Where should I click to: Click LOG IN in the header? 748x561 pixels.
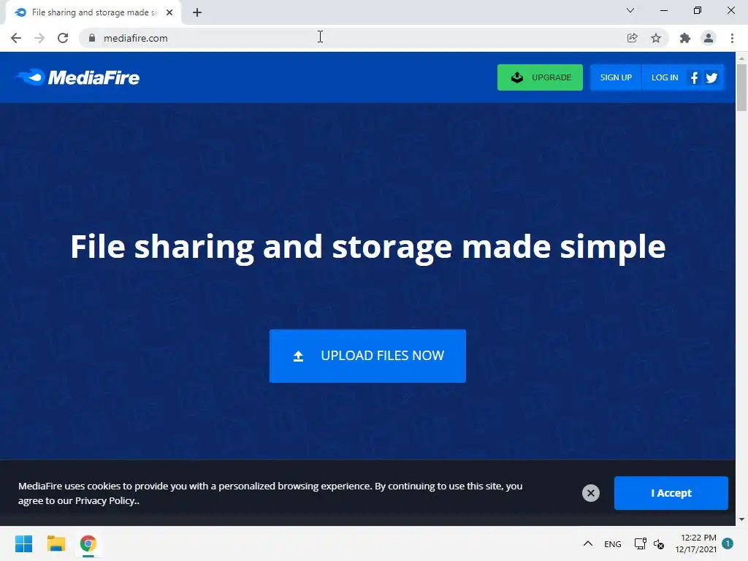click(x=665, y=77)
